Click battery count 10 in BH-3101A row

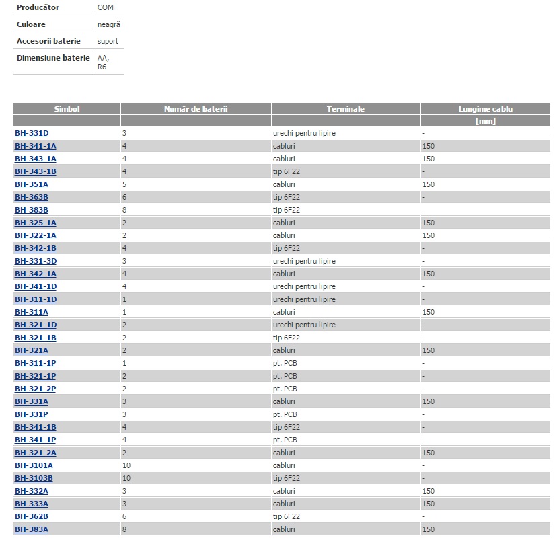(126, 465)
